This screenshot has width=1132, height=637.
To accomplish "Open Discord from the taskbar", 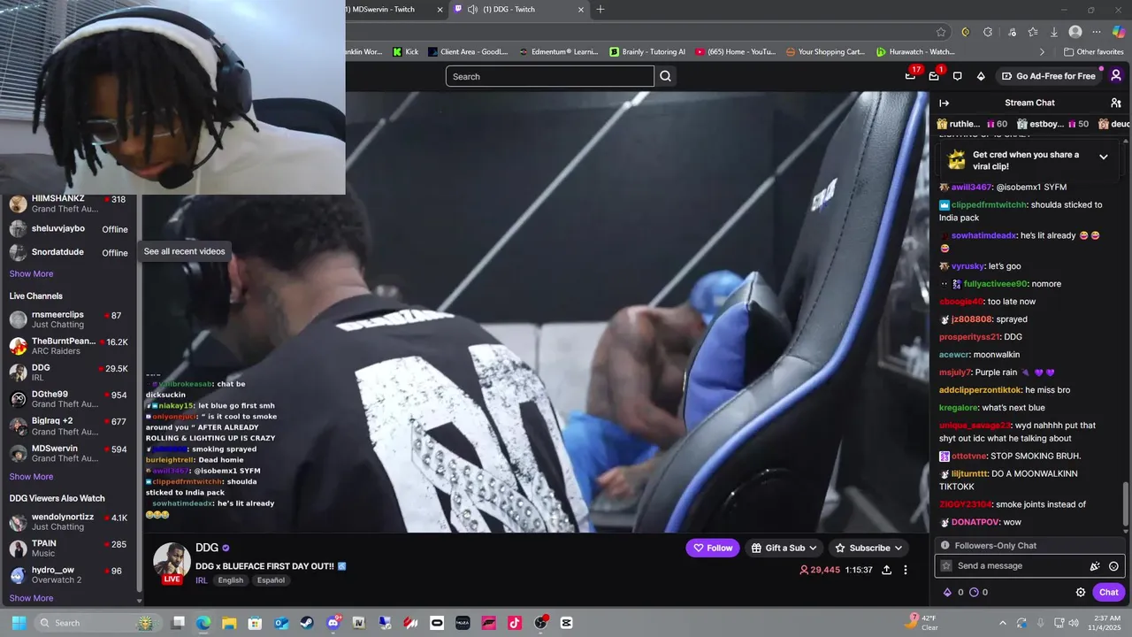I will tap(333, 623).
